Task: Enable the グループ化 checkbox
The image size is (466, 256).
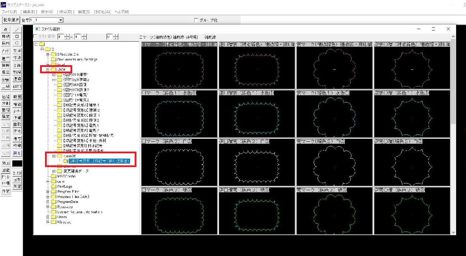Action: click(196, 20)
